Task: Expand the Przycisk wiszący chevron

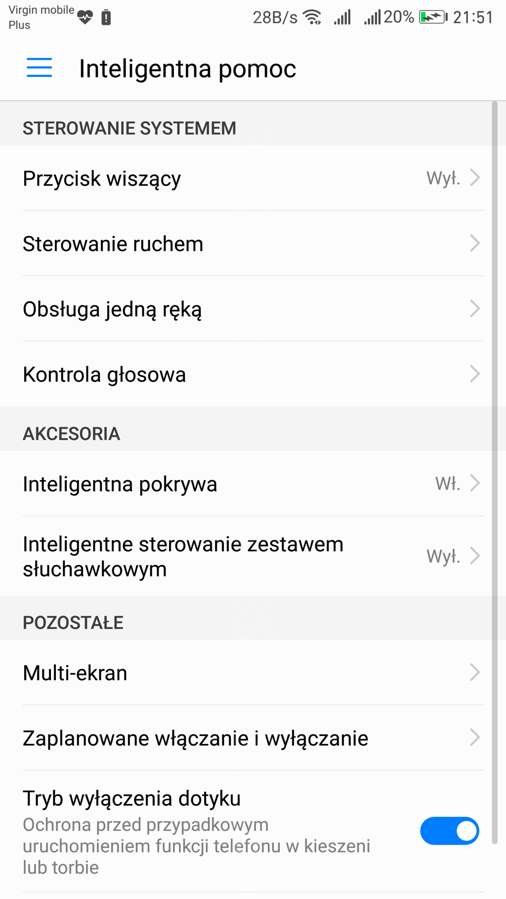Action: coord(475,178)
